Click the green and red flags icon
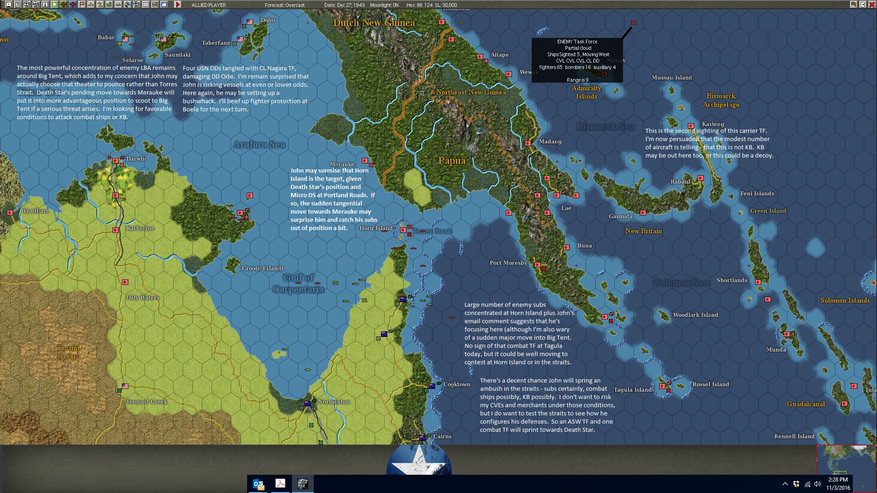 [x=853, y=5]
